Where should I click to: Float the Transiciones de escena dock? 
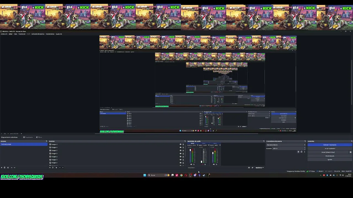pos(305,141)
